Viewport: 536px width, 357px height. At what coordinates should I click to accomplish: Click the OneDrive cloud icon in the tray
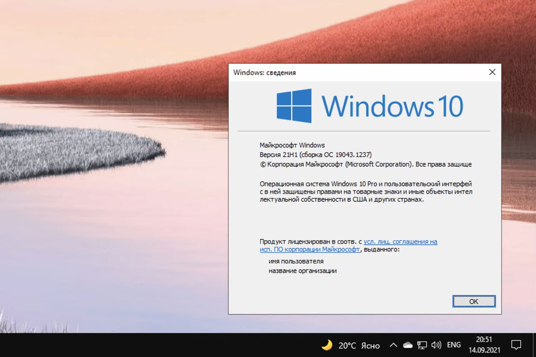[408, 345]
